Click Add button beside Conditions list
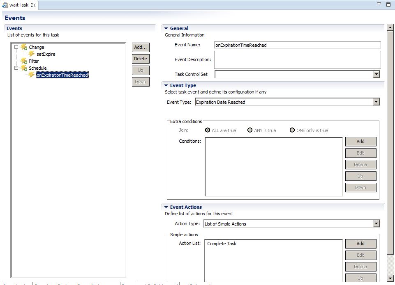Viewport: 395px width, 285px height. pyautogui.click(x=360, y=141)
